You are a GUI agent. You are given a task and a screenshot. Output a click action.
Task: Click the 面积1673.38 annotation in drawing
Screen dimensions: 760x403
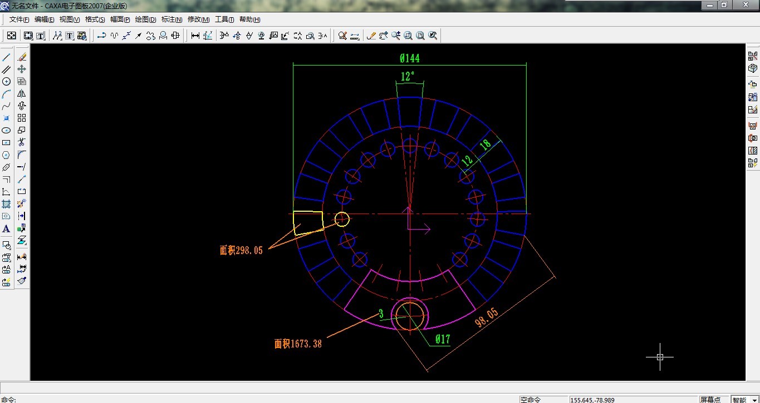[x=298, y=344]
